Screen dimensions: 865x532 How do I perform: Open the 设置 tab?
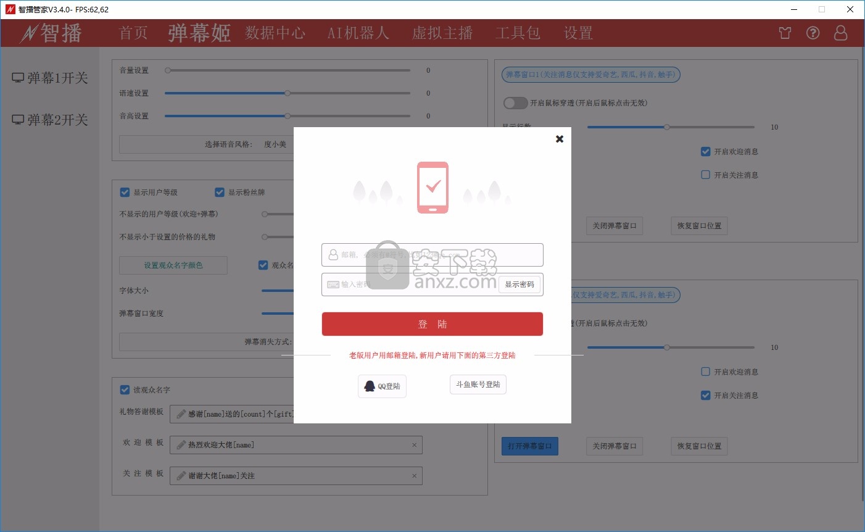578,33
